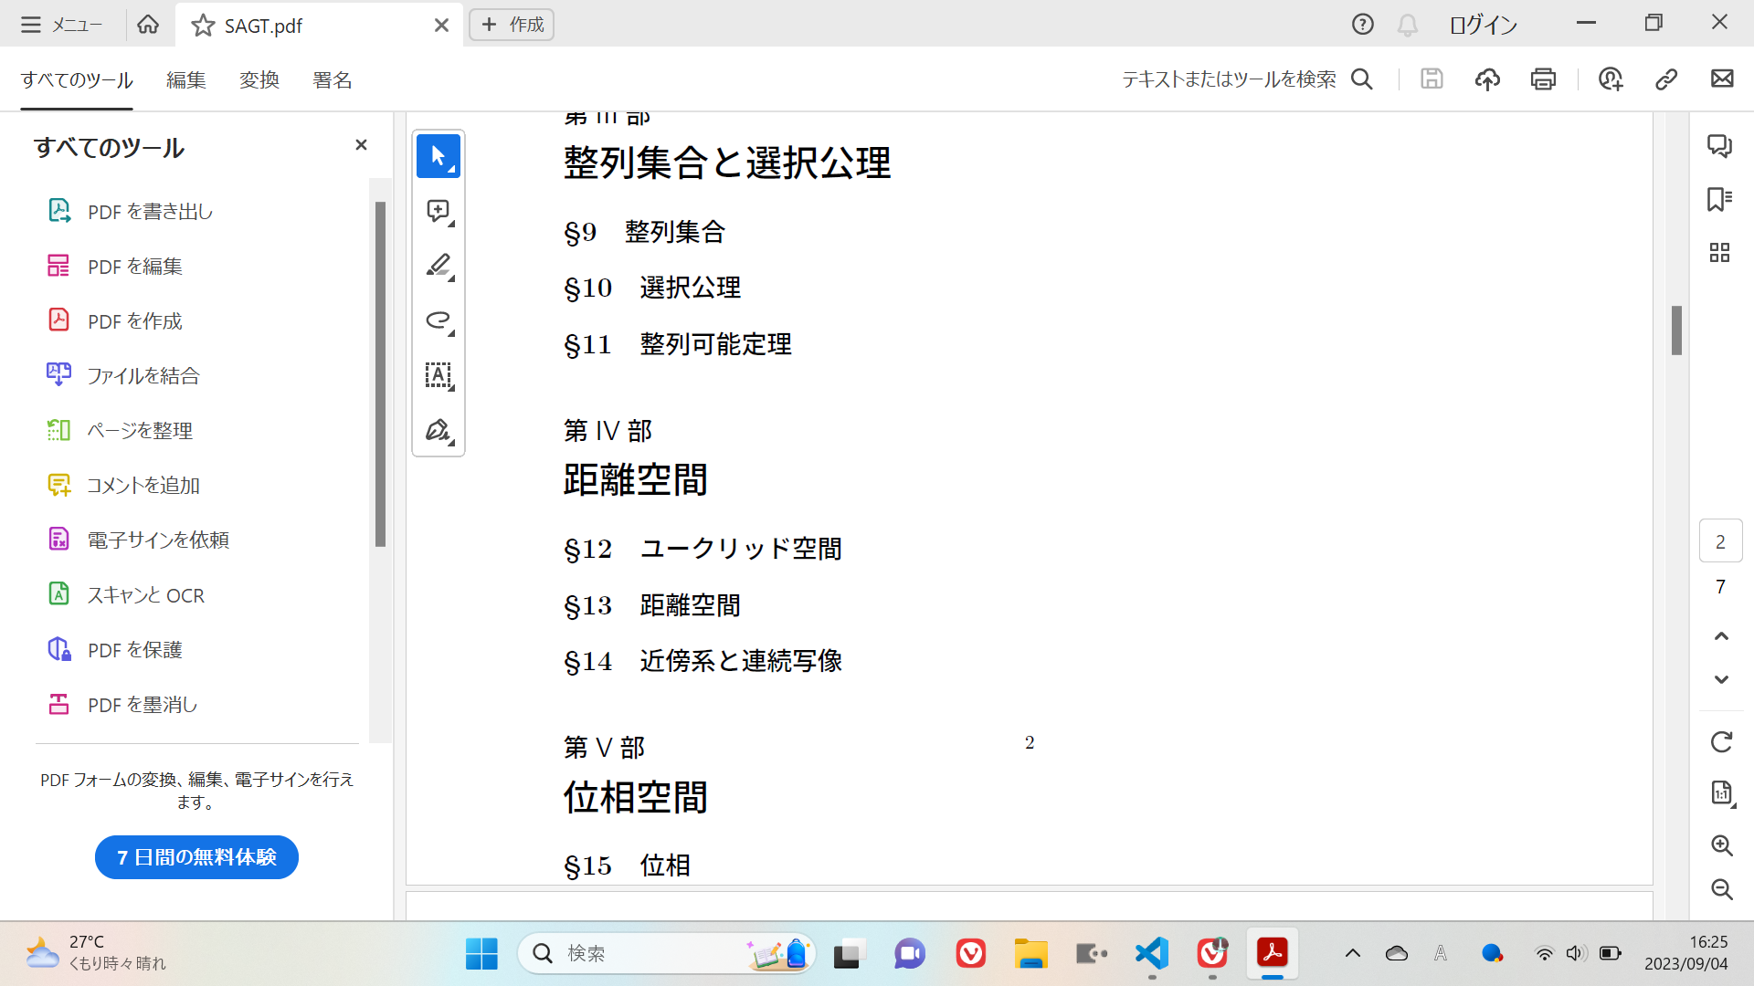Close the すべてのツール panel
The image size is (1754, 986).
361,144
